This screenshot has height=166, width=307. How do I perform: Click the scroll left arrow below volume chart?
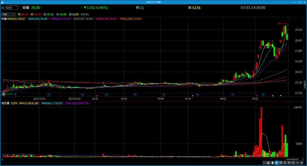click(x=2, y=159)
